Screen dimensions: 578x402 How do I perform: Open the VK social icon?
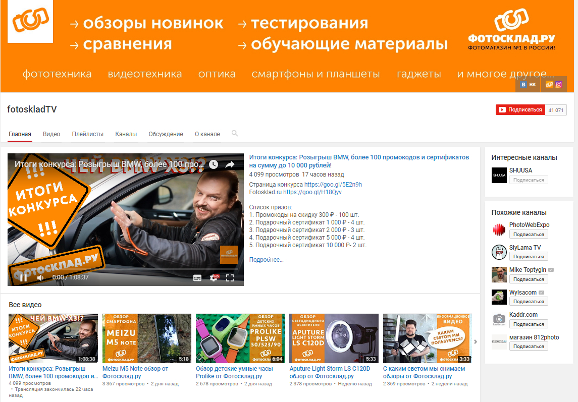click(x=527, y=84)
